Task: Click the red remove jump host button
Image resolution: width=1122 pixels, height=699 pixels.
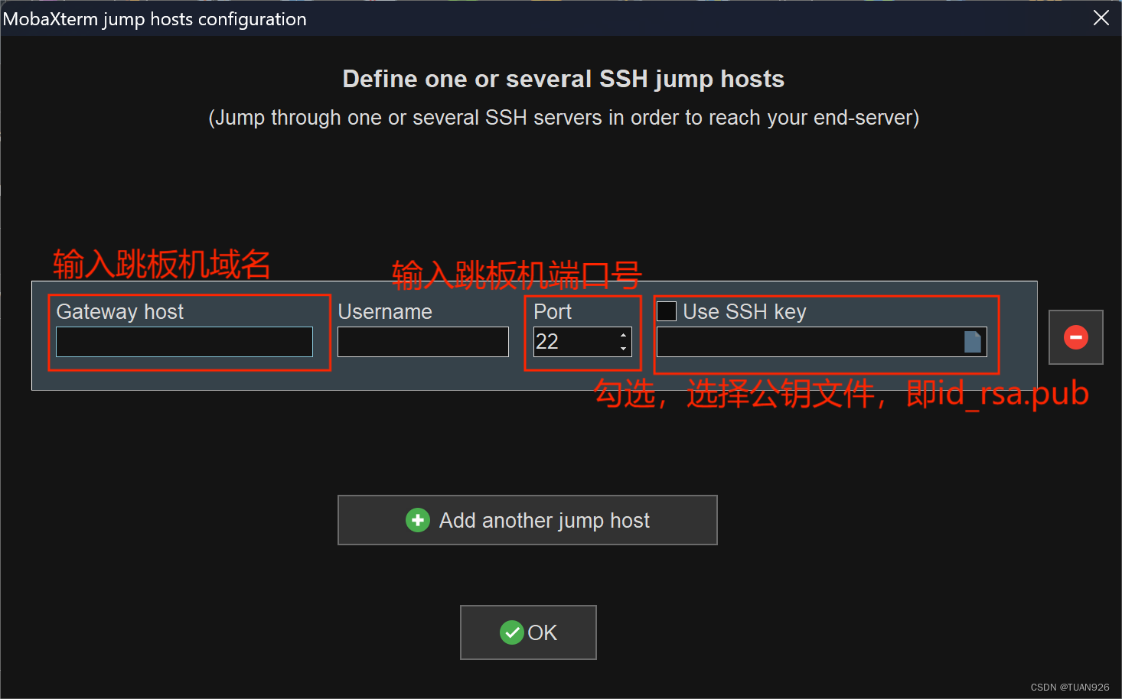Action: coord(1075,337)
